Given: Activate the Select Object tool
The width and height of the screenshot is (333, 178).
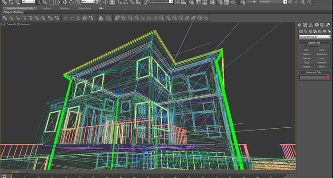Looking at the screenshot, I should coord(39,2).
